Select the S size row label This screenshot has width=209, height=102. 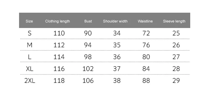30,33
